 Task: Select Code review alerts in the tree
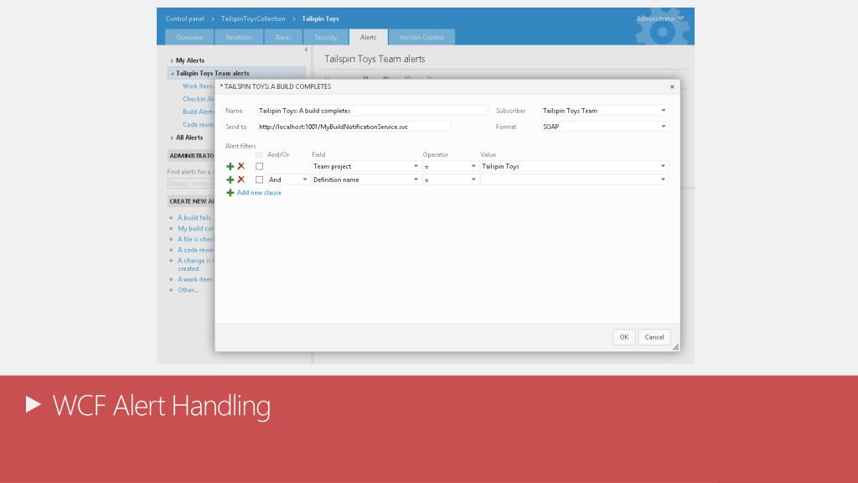pos(199,125)
